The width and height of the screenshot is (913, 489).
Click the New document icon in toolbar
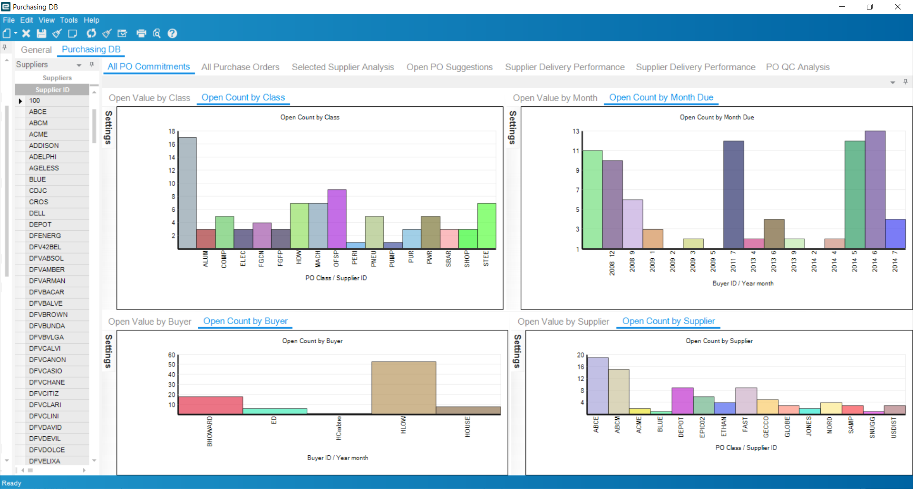click(x=7, y=33)
